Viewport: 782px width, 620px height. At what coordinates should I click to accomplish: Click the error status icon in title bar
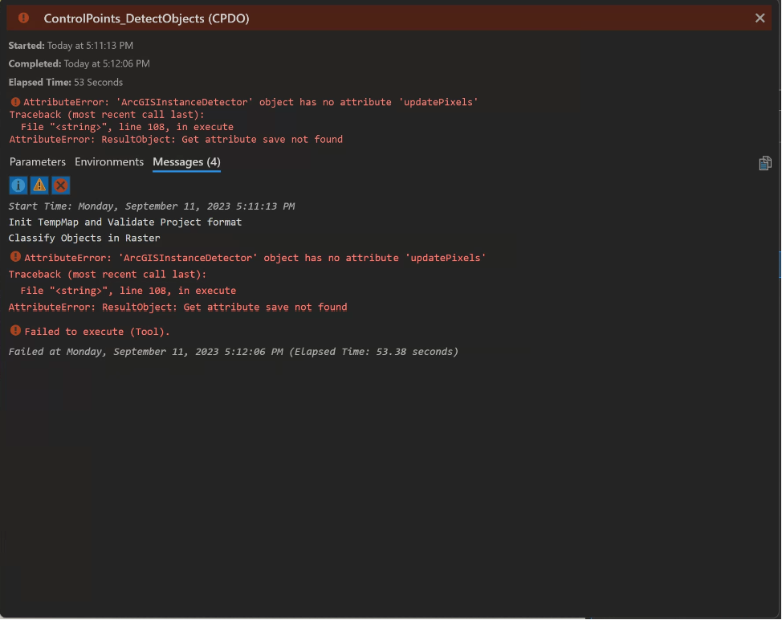(23, 18)
